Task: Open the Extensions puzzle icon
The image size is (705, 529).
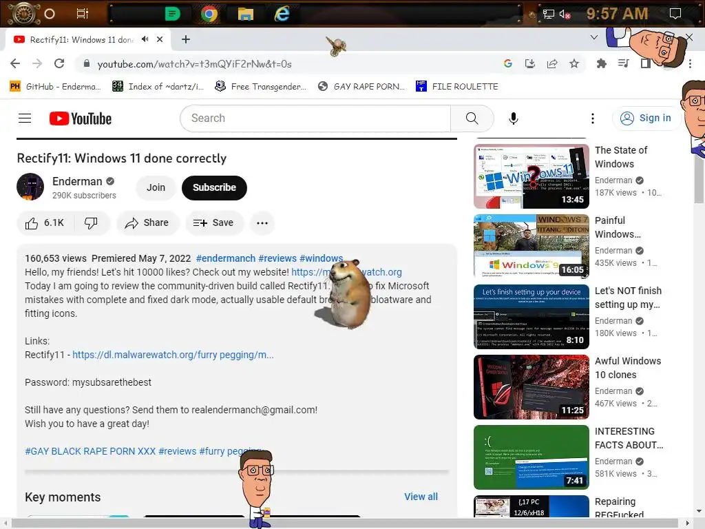Action: click(602, 64)
